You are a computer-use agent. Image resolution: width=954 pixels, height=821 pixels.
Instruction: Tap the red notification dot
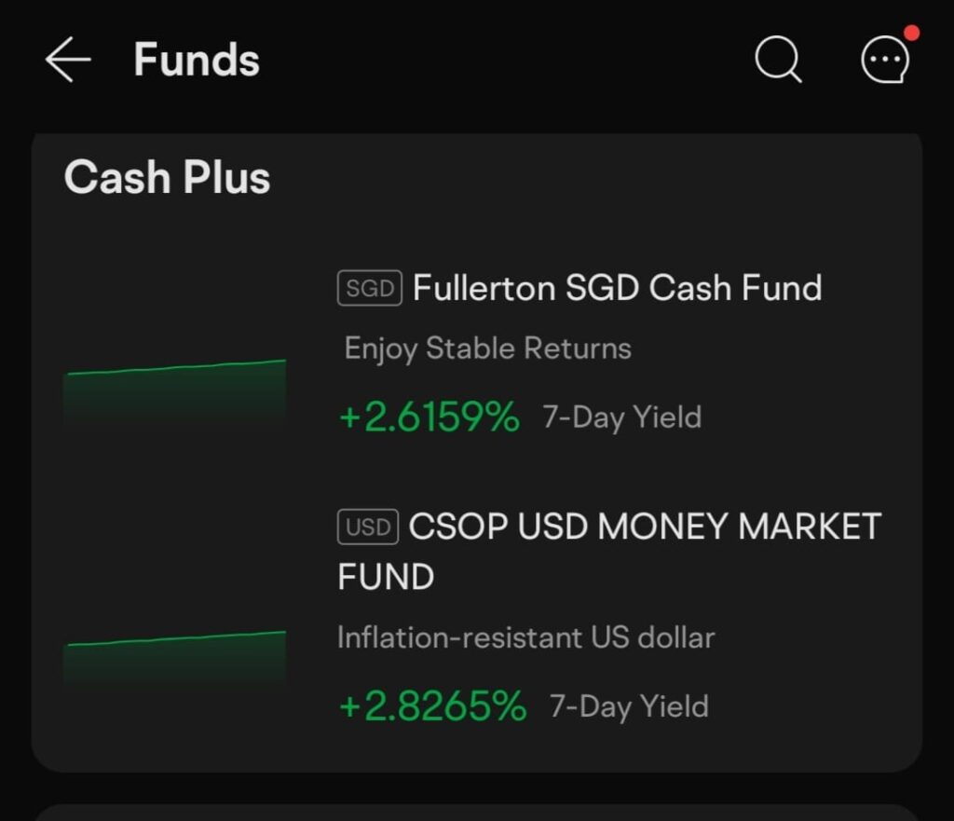pyautogui.click(x=911, y=33)
